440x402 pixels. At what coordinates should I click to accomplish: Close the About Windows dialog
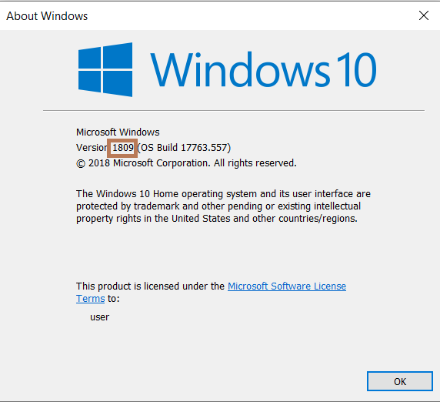coord(423,15)
